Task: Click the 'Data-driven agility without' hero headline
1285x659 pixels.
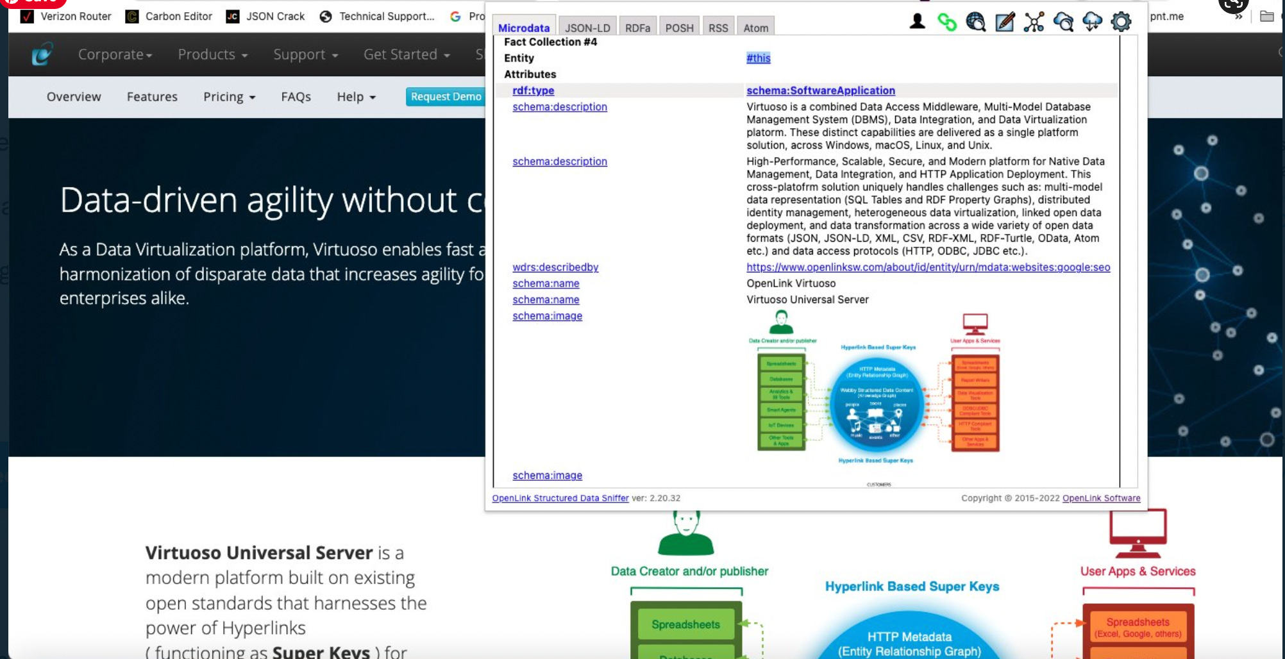Action: coord(273,200)
